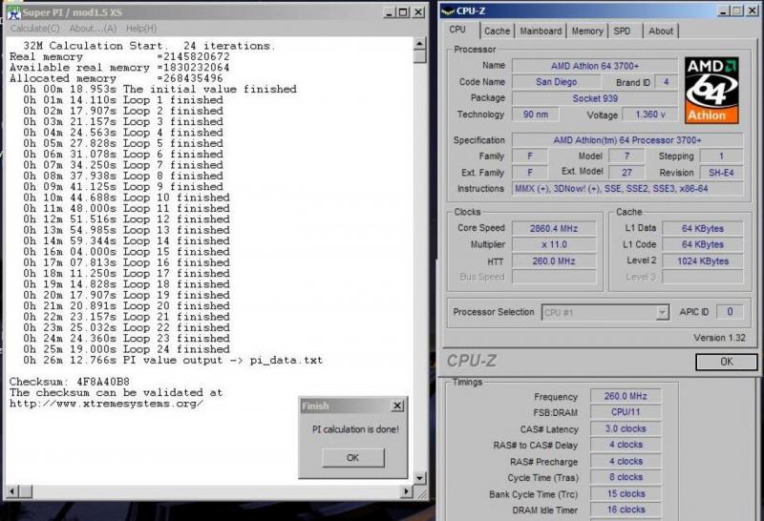Click the Super PI vertical scrollbar up arrow
Viewport: 764px width, 521px height.
419,44
